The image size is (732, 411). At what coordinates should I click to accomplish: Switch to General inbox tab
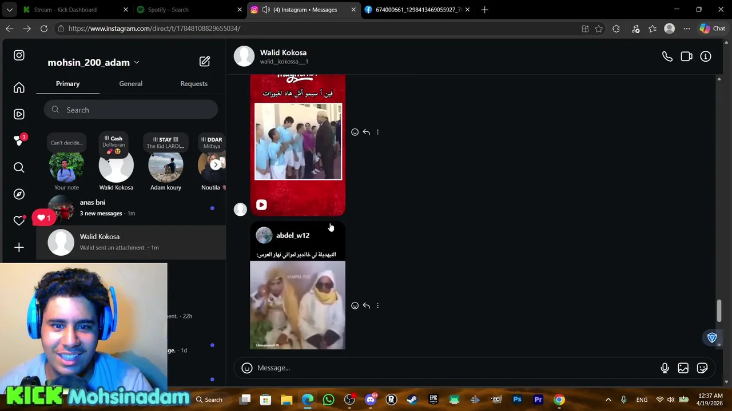point(130,83)
